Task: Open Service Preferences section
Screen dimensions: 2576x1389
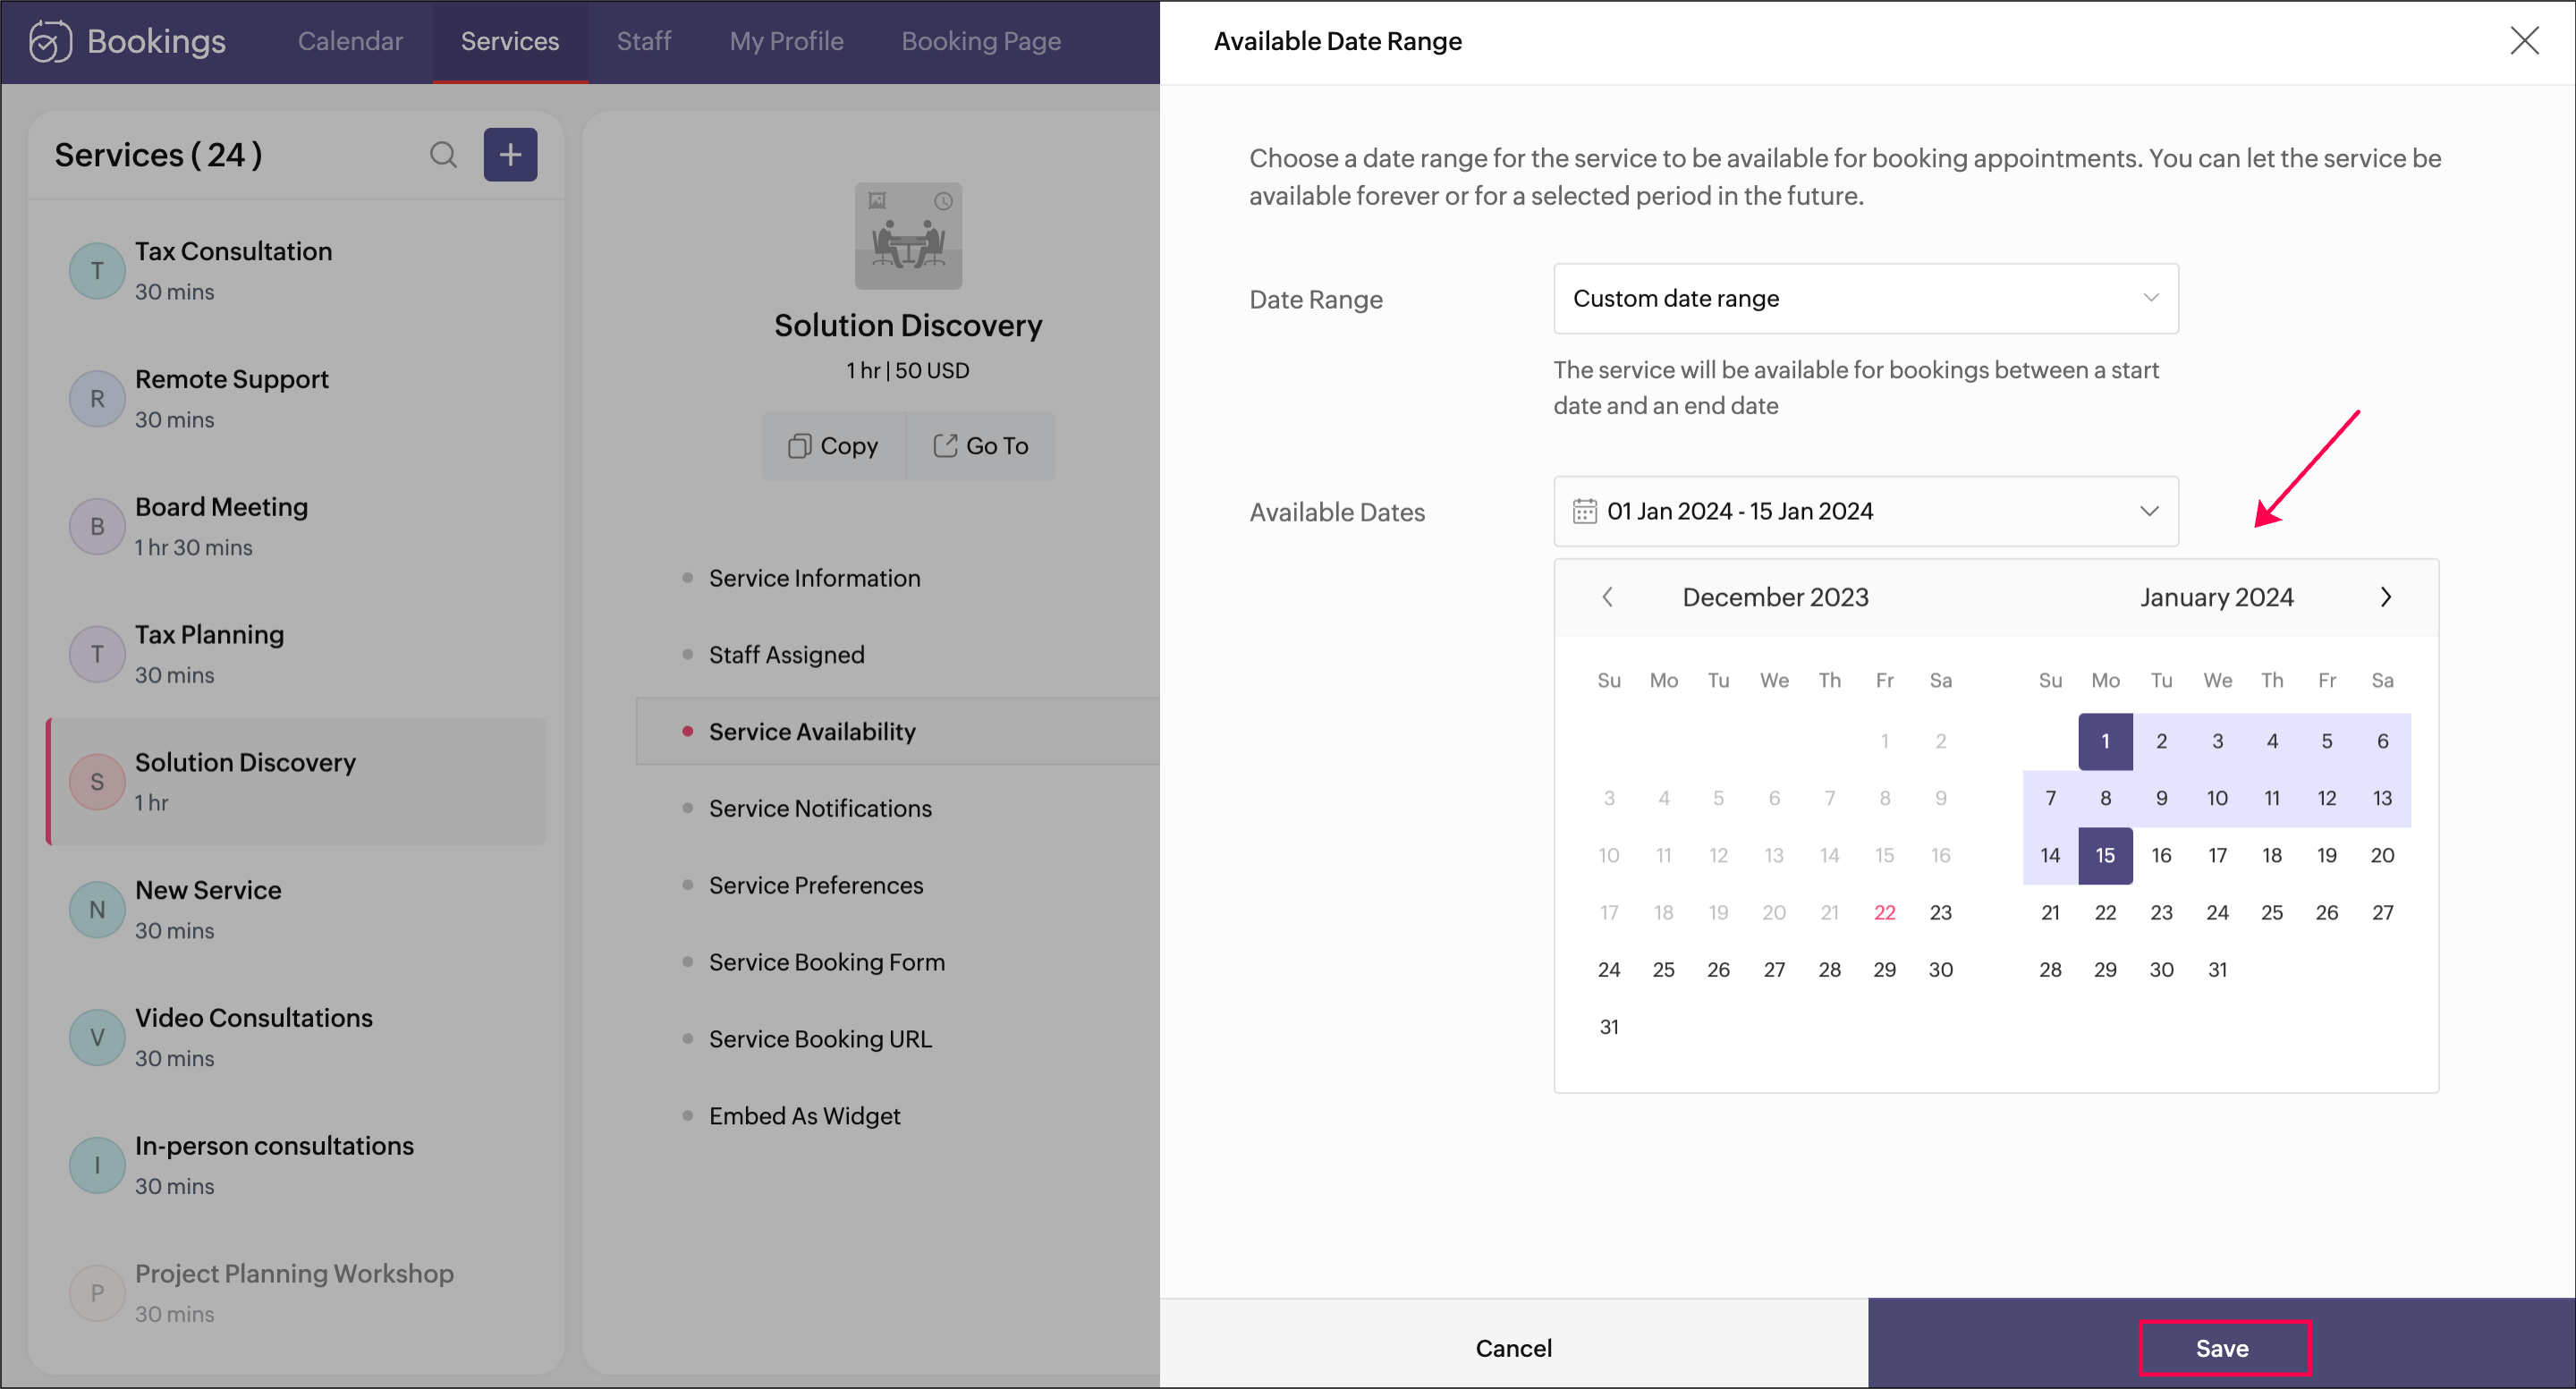Action: pos(816,885)
